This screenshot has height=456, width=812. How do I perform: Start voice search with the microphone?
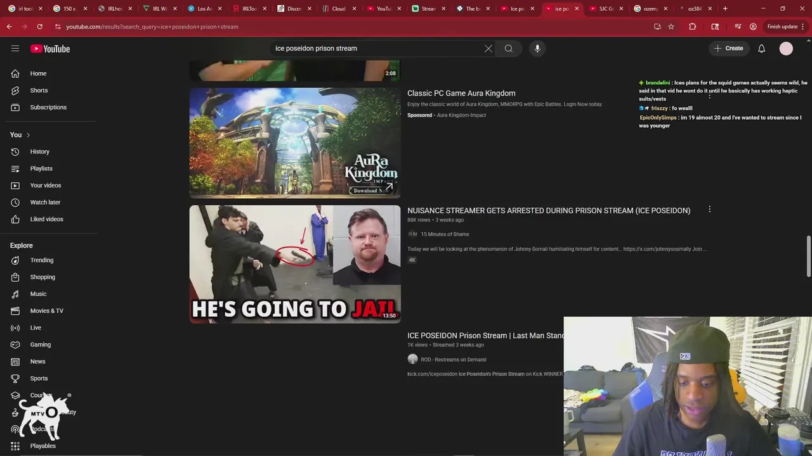(x=537, y=48)
